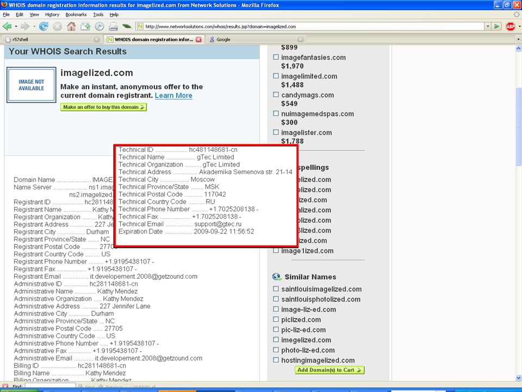
Task: Click the green Go arrow beside the address bar
Action: pos(496,26)
